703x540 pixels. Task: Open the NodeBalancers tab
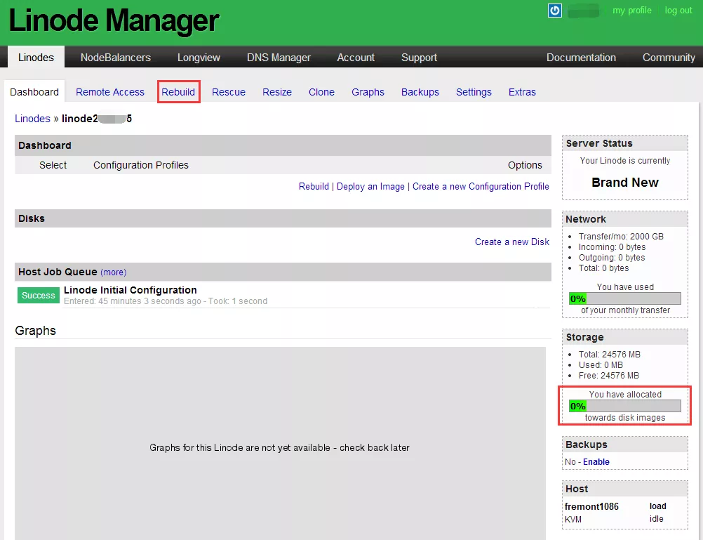(116, 58)
